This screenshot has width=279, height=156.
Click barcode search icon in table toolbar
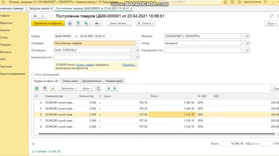[44, 88]
